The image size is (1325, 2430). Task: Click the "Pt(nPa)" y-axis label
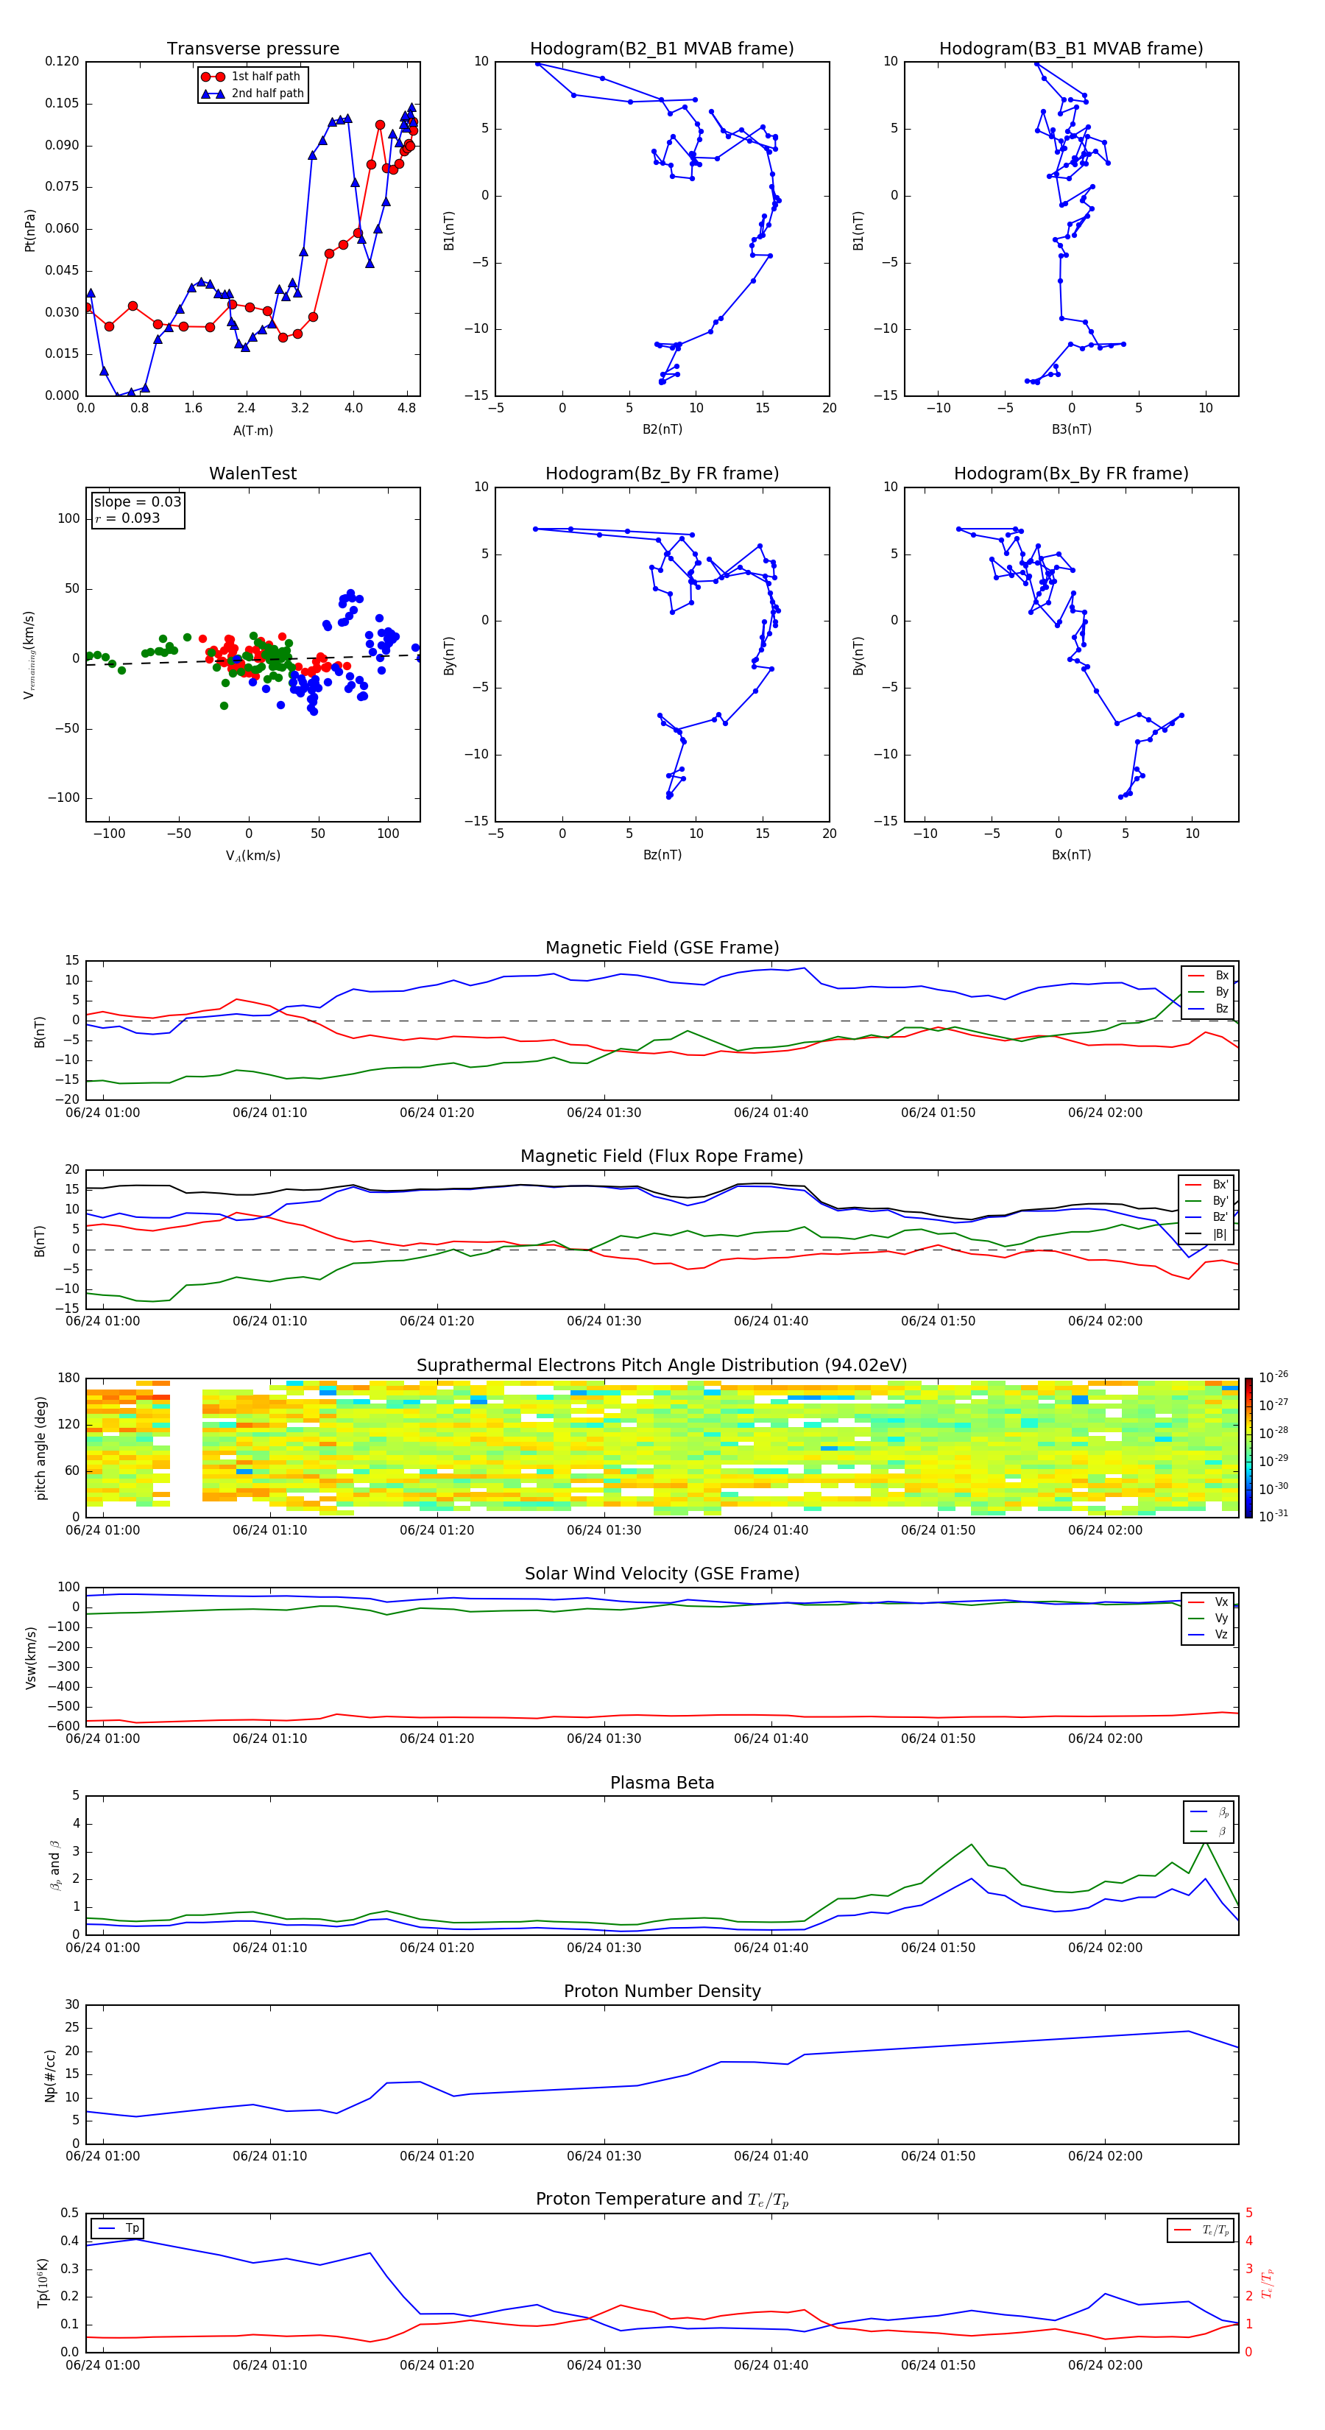30,229
